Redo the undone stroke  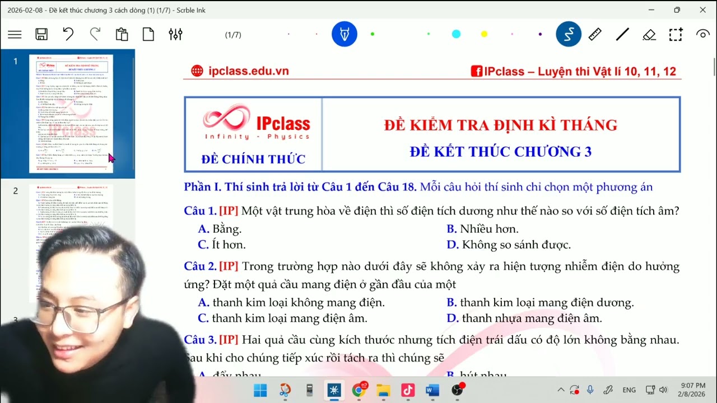tap(95, 35)
